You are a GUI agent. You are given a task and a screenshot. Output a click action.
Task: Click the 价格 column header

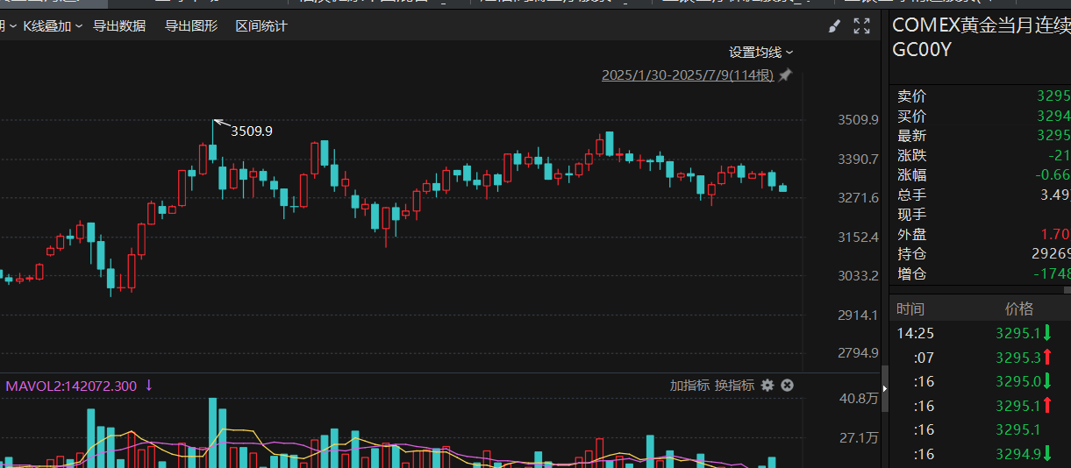[1019, 309]
